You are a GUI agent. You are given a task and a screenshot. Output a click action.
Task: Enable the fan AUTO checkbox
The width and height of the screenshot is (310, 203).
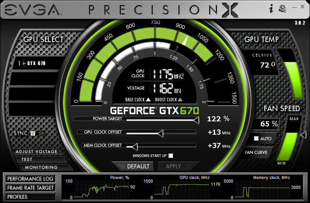pyautogui.click(x=256, y=139)
